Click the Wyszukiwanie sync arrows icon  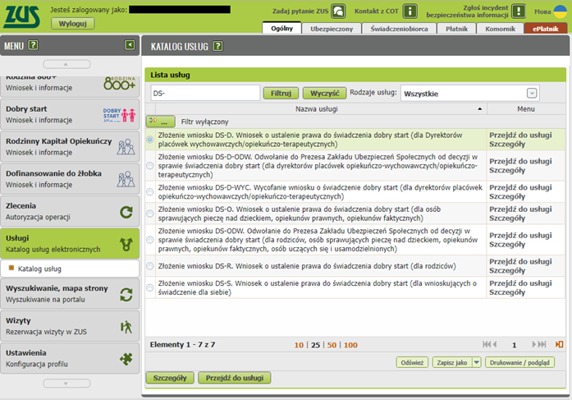coord(126,295)
